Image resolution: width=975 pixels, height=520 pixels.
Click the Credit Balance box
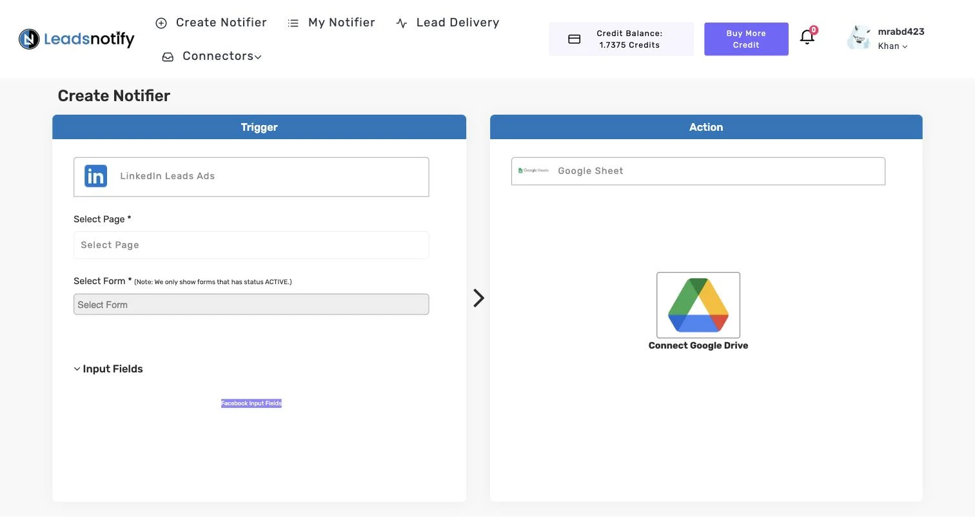(x=622, y=39)
